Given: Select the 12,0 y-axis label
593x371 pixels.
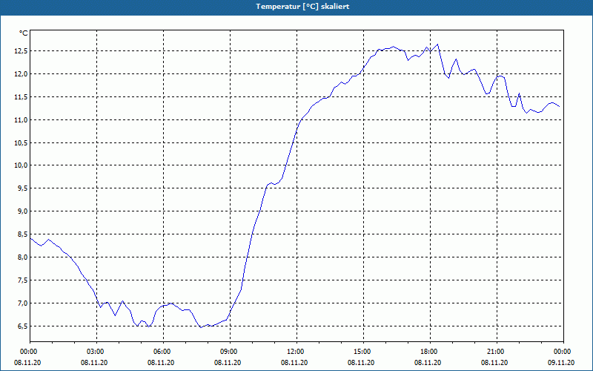Looking at the screenshot, I should tap(21, 73).
